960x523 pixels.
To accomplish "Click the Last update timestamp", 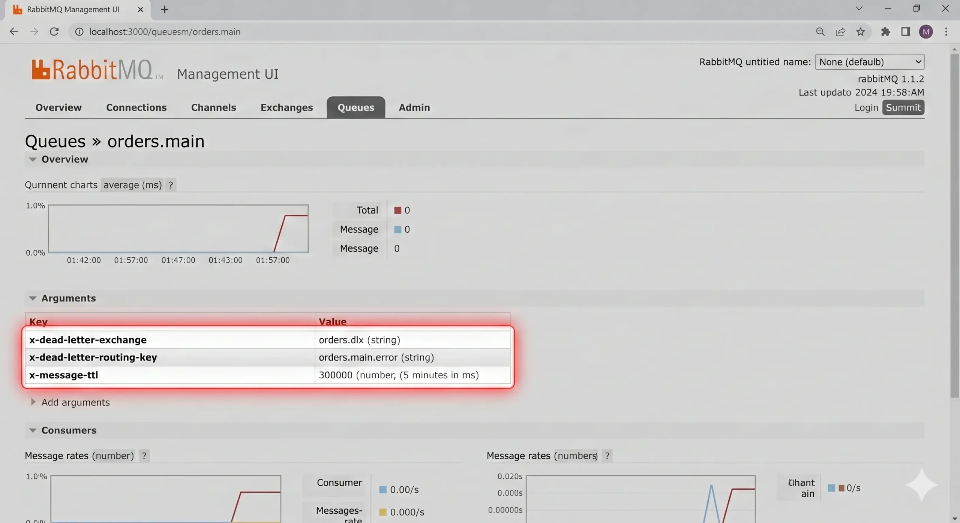I will coord(861,92).
